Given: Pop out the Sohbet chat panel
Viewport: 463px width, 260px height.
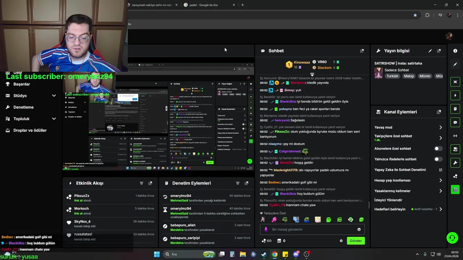Looking at the screenshot, I should 362,51.
